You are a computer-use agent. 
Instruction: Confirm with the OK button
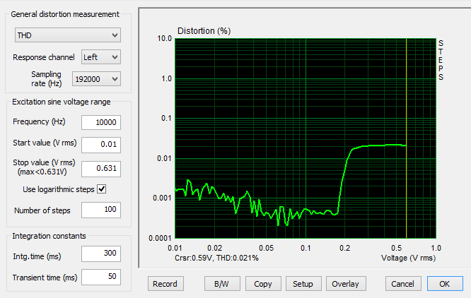click(445, 284)
